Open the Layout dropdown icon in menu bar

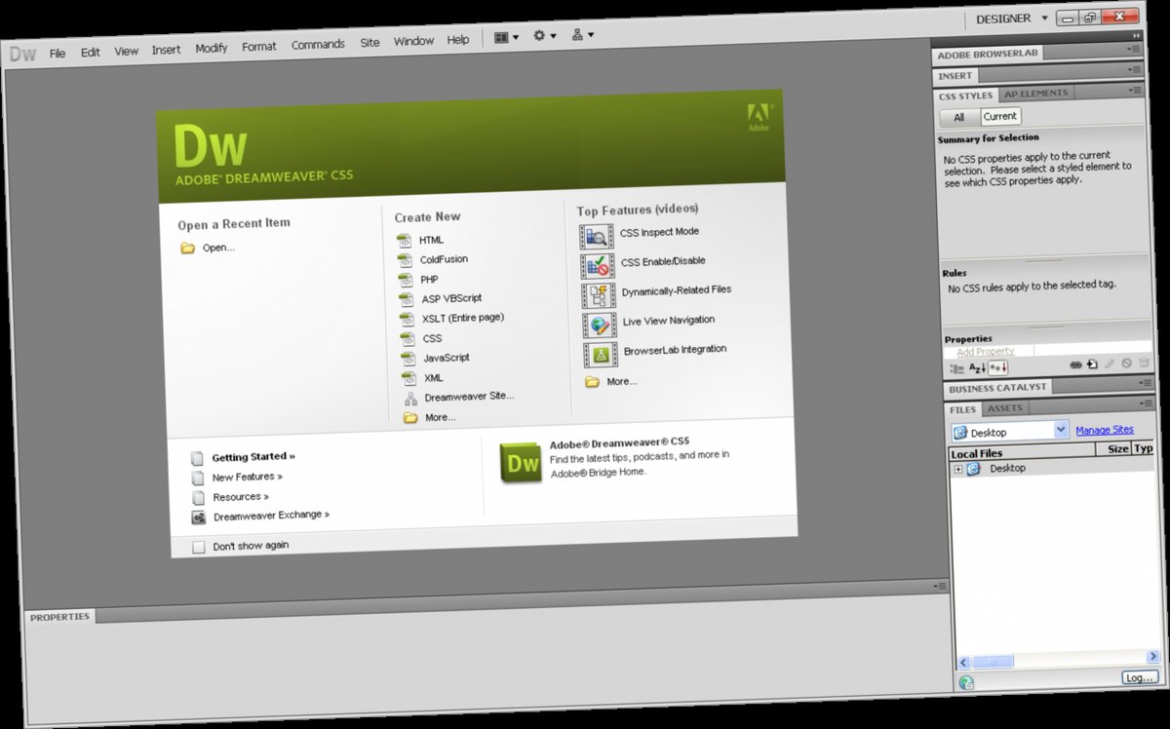click(507, 38)
